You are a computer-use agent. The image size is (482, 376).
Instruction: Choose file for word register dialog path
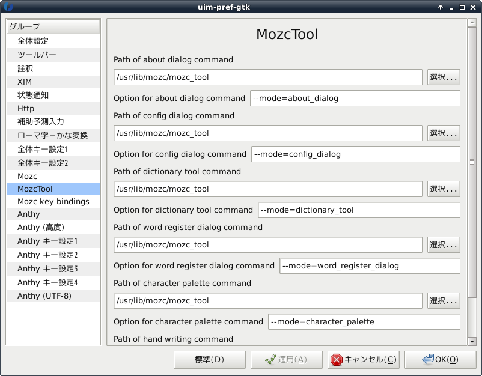(444, 245)
